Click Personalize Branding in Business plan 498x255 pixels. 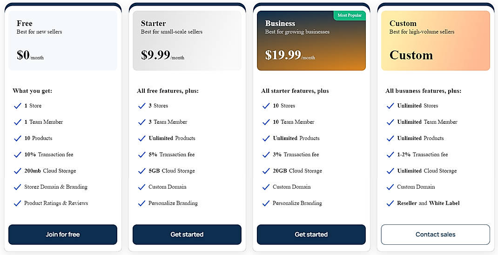(x=297, y=203)
